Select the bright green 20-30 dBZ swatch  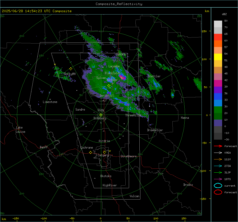(x=218, y=110)
